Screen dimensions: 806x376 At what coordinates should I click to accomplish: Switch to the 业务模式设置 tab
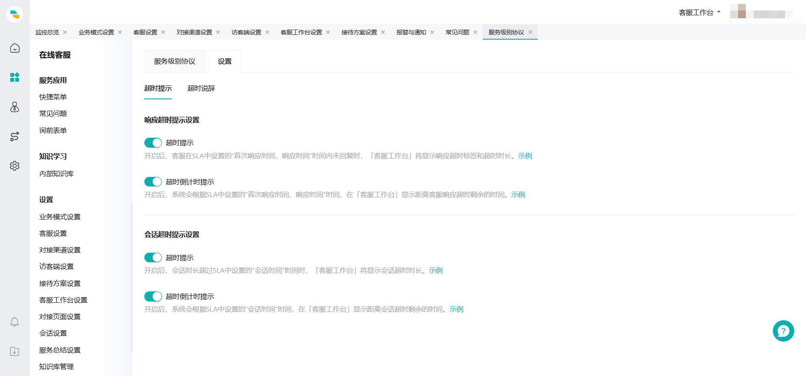pyautogui.click(x=96, y=32)
